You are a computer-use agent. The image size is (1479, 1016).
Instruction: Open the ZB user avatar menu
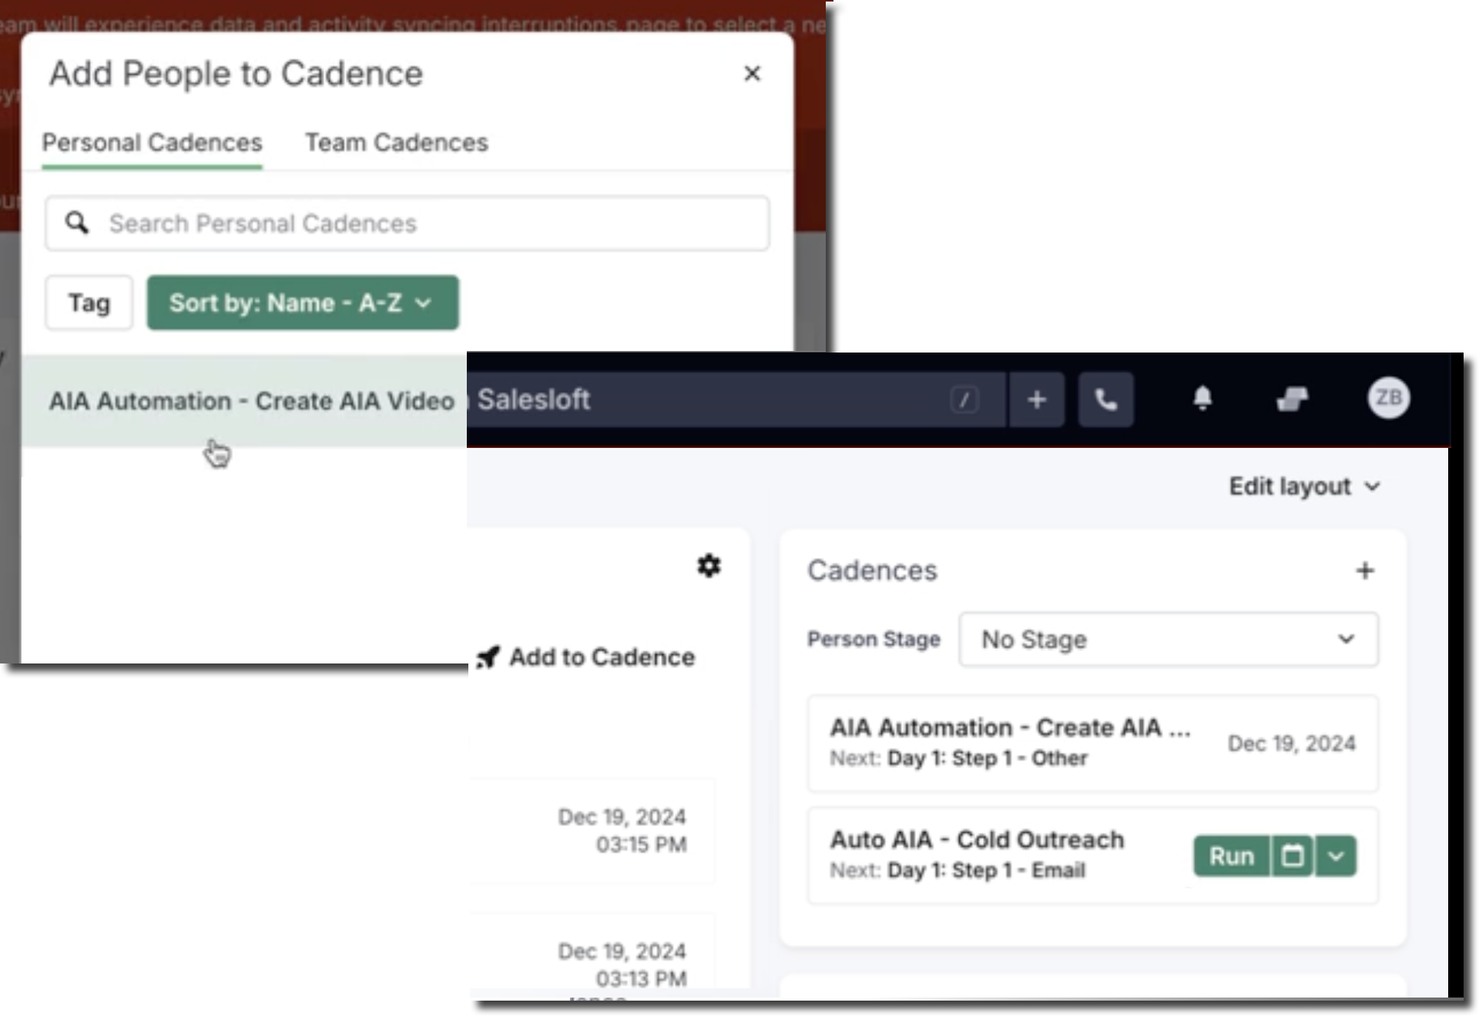pyautogui.click(x=1388, y=398)
